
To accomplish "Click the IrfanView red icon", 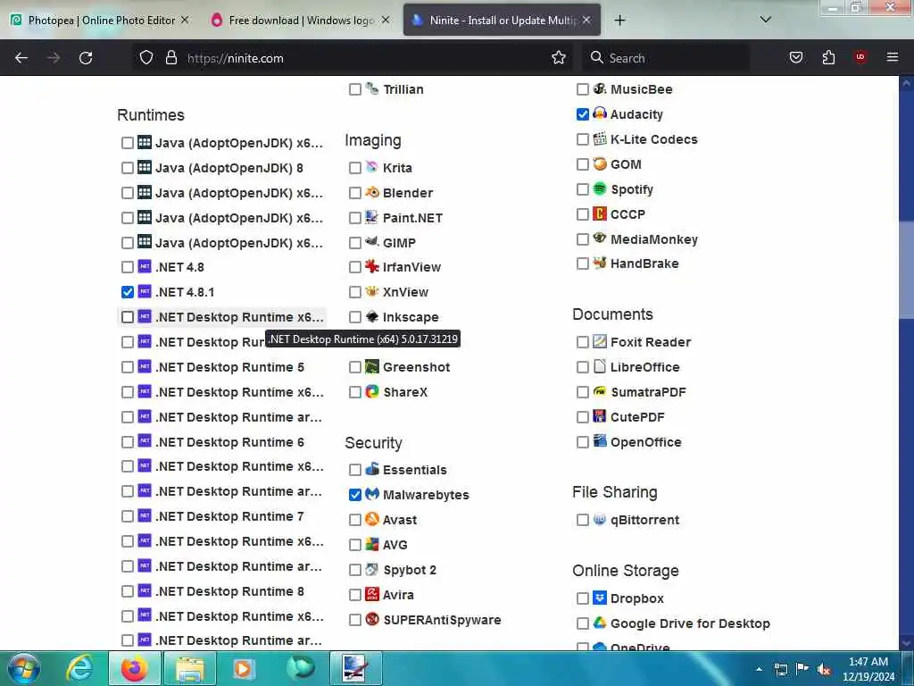I will [x=372, y=266].
